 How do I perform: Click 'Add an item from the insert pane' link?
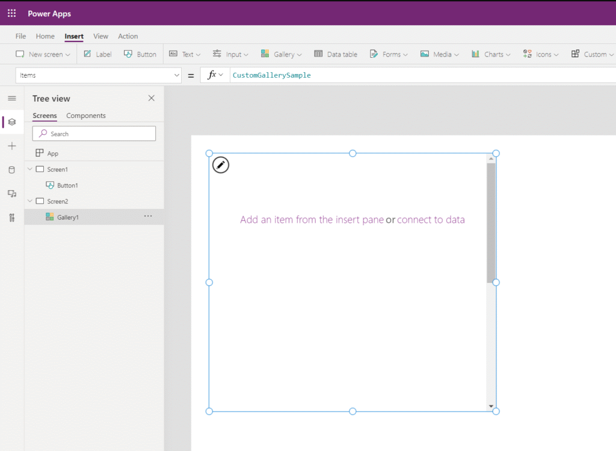click(x=312, y=219)
